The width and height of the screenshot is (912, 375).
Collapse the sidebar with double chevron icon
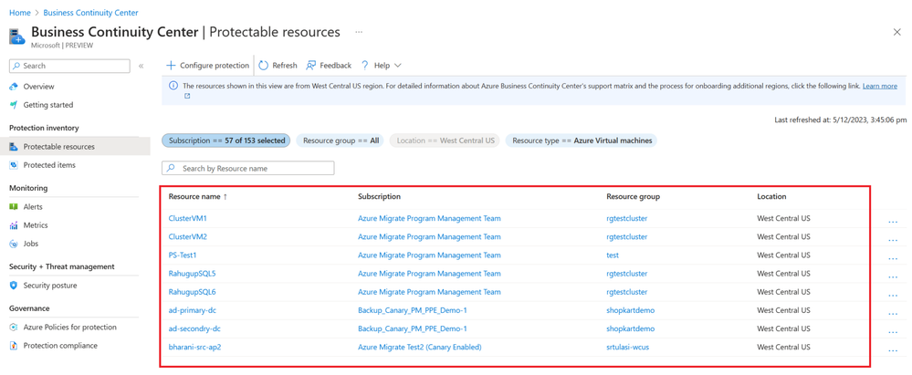(x=141, y=67)
